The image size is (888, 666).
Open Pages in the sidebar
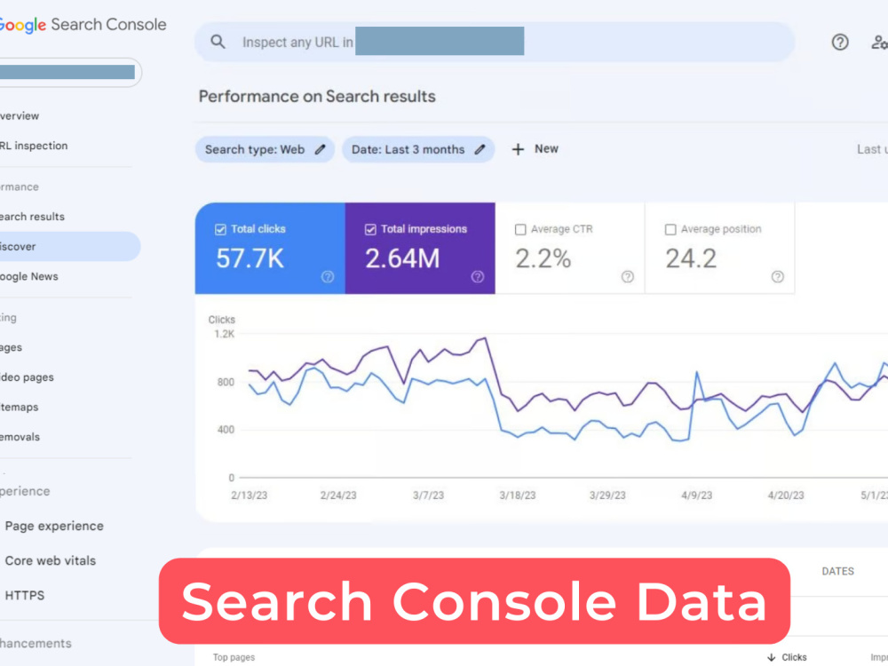pyautogui.click(x=11, y=348)
